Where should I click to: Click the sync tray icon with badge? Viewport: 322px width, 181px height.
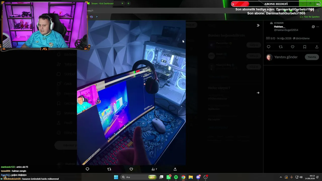tap(286, 177)
